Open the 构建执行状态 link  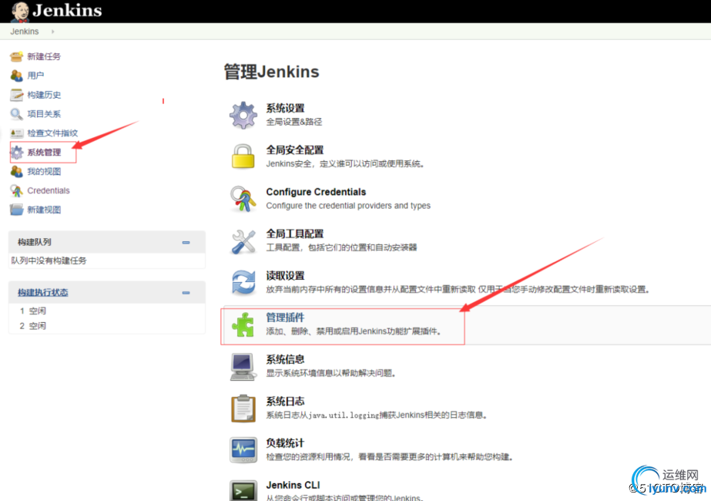[x=43, y=293]
